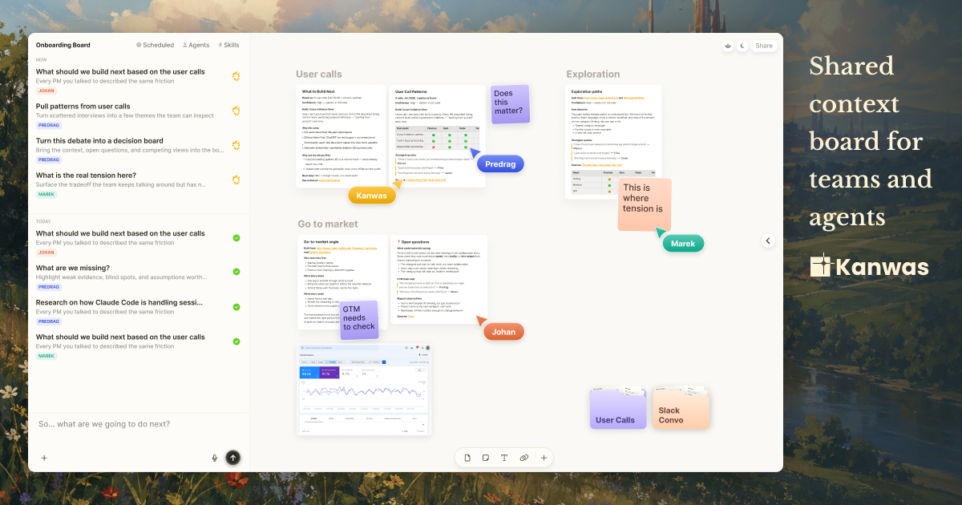The image size is (962, 505).
Task: Select the Text tool in the bottom toolbar
Action: (504, 458)
